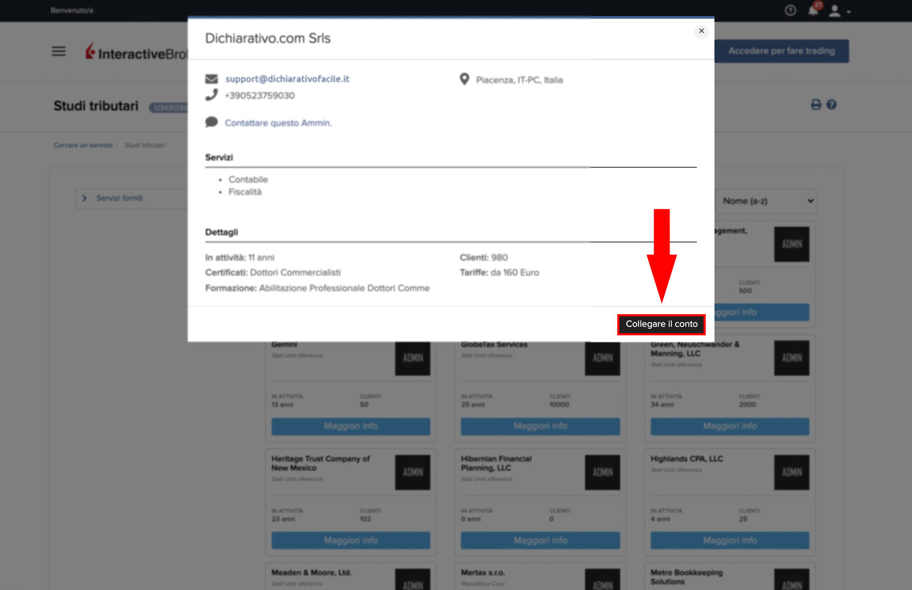Click the ADMIN logo on Green, Neuschwander card
Viewport: 912px width, 590px height.
[792, 358]
